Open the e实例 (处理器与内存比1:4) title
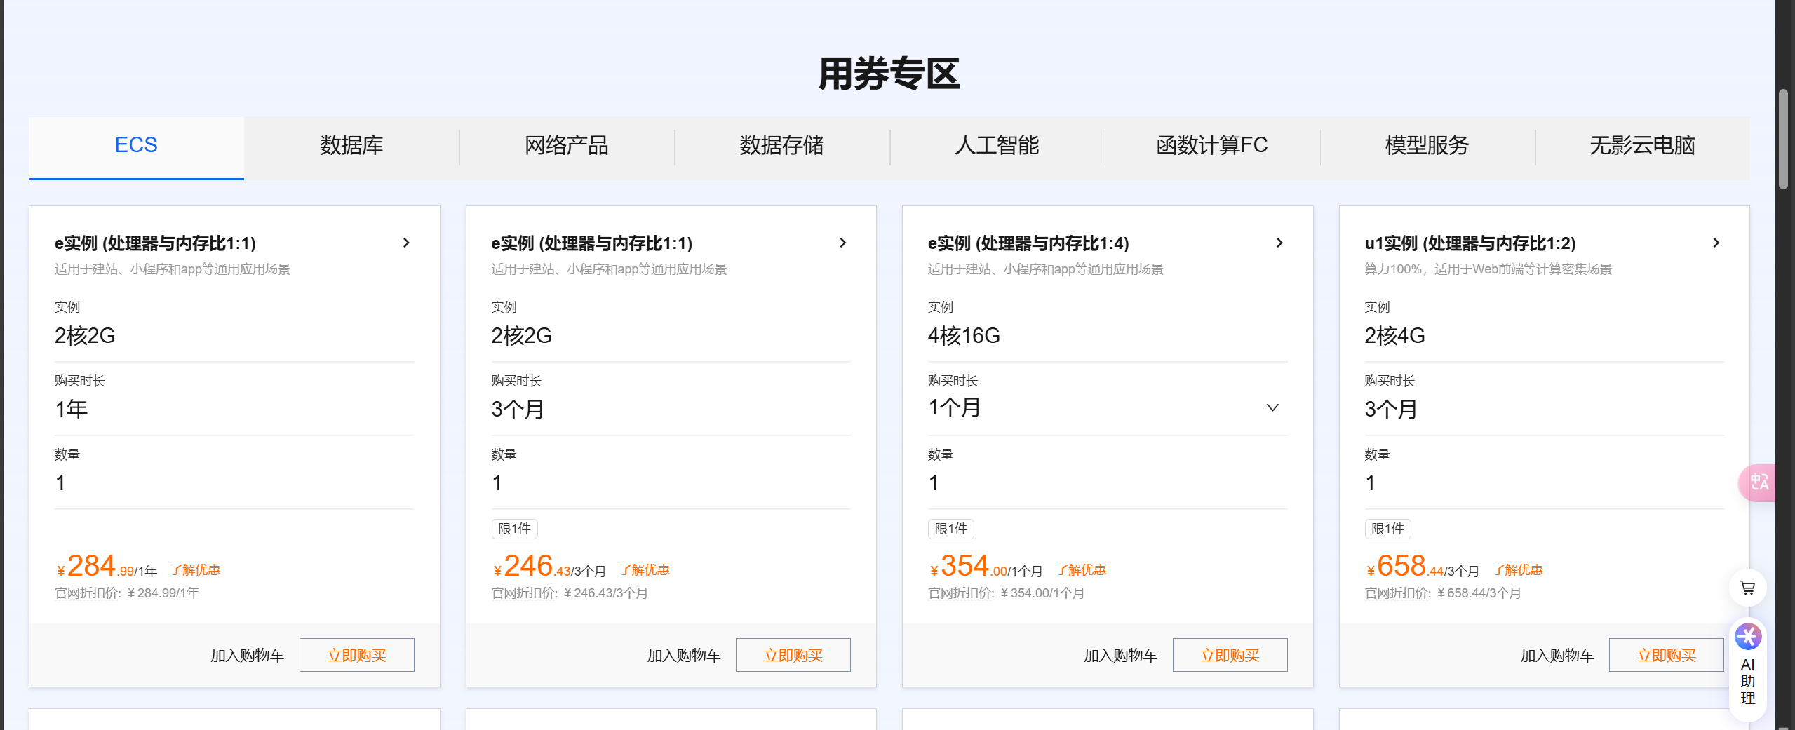 (1028, 243)
